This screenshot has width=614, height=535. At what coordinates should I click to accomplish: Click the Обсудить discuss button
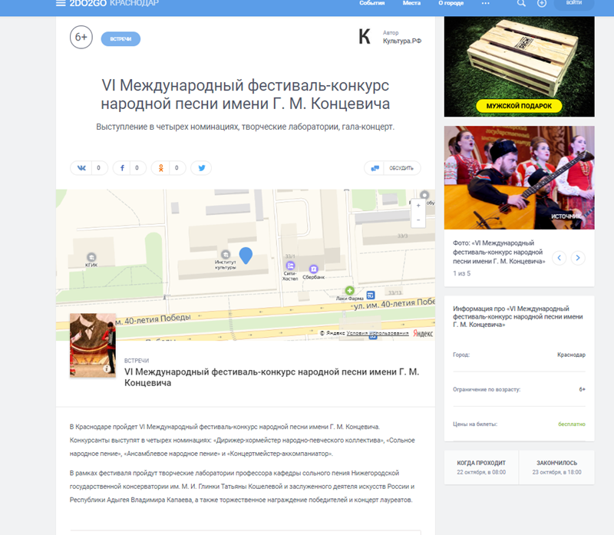[x=392, y=168]
